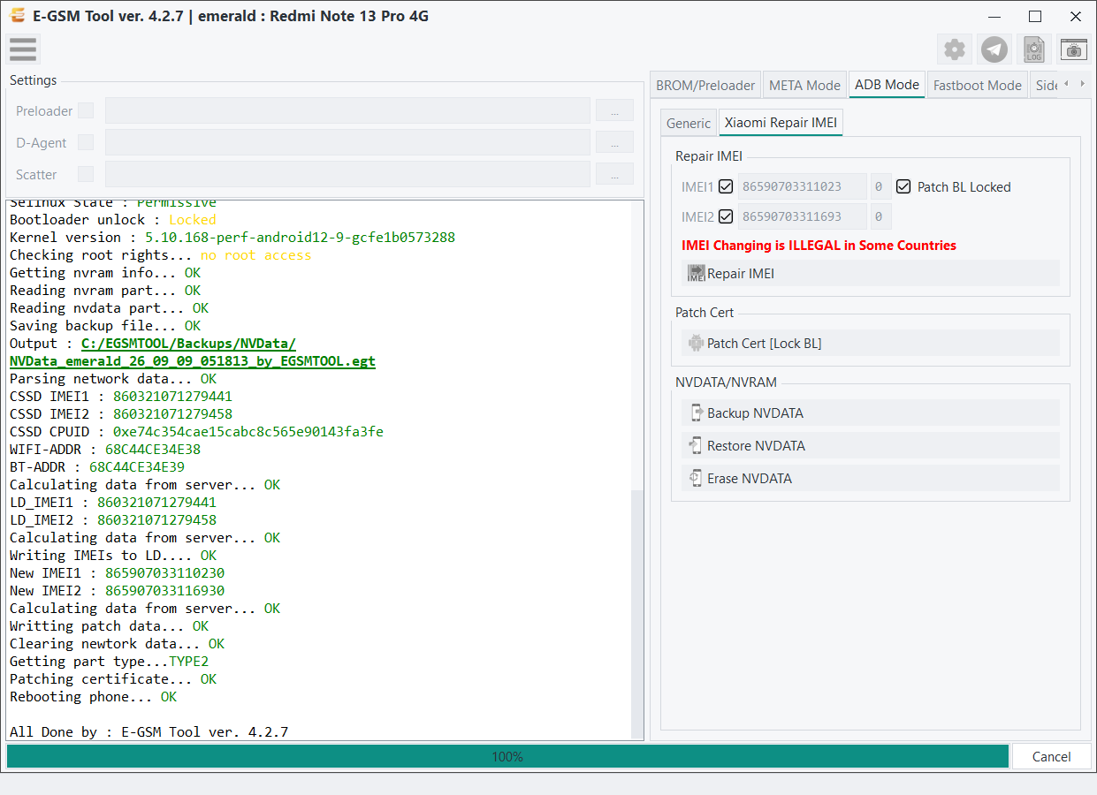Switch to the BROM/Preloader tab
This screenshot has height=795, width=1097.
705,86
